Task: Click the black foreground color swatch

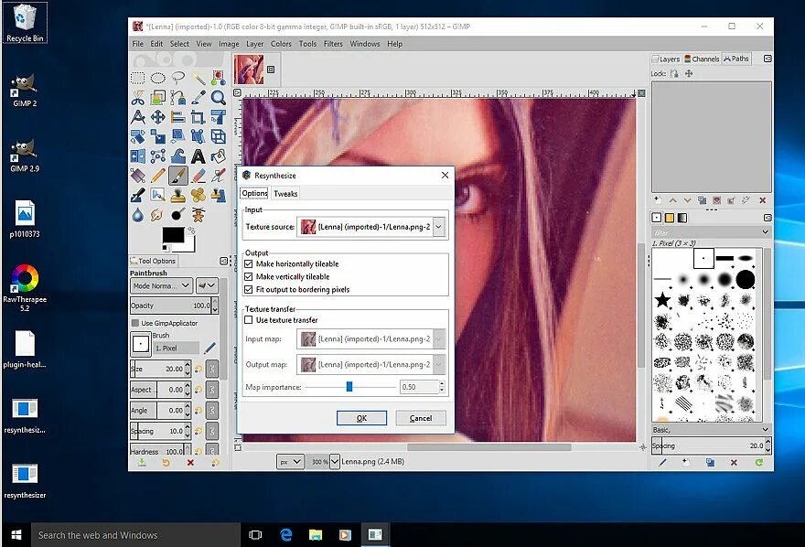Action: click(173, 235)
